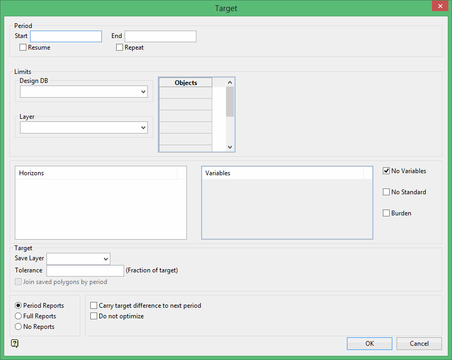Tick the No Standard checkbox
The width and height of the screenshot is (452, 360).
387,192
